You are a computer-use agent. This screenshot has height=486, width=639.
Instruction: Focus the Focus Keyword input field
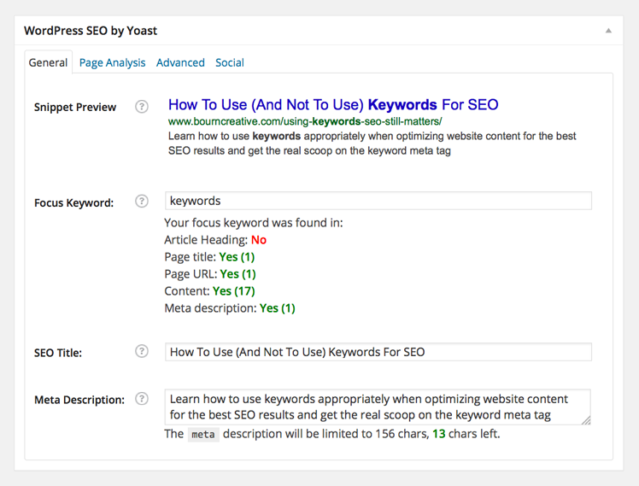tap(378, 201)
